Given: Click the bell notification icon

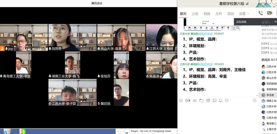Looking at the screenshot, I should (221, 100).
